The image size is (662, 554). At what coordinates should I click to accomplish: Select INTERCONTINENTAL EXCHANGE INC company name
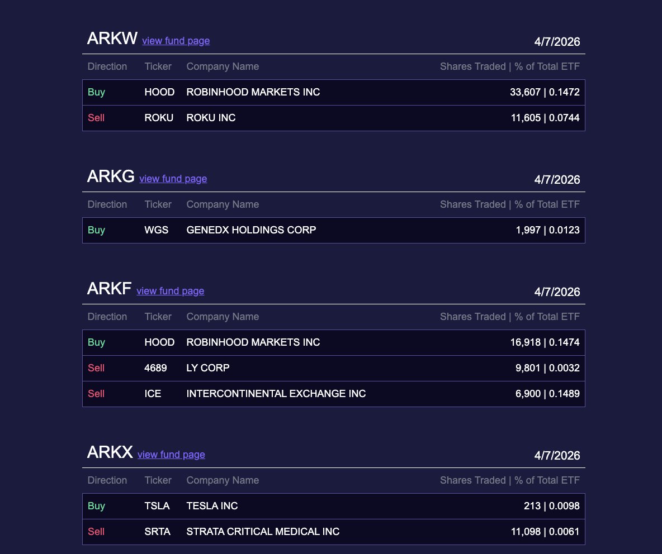point(276,394)
